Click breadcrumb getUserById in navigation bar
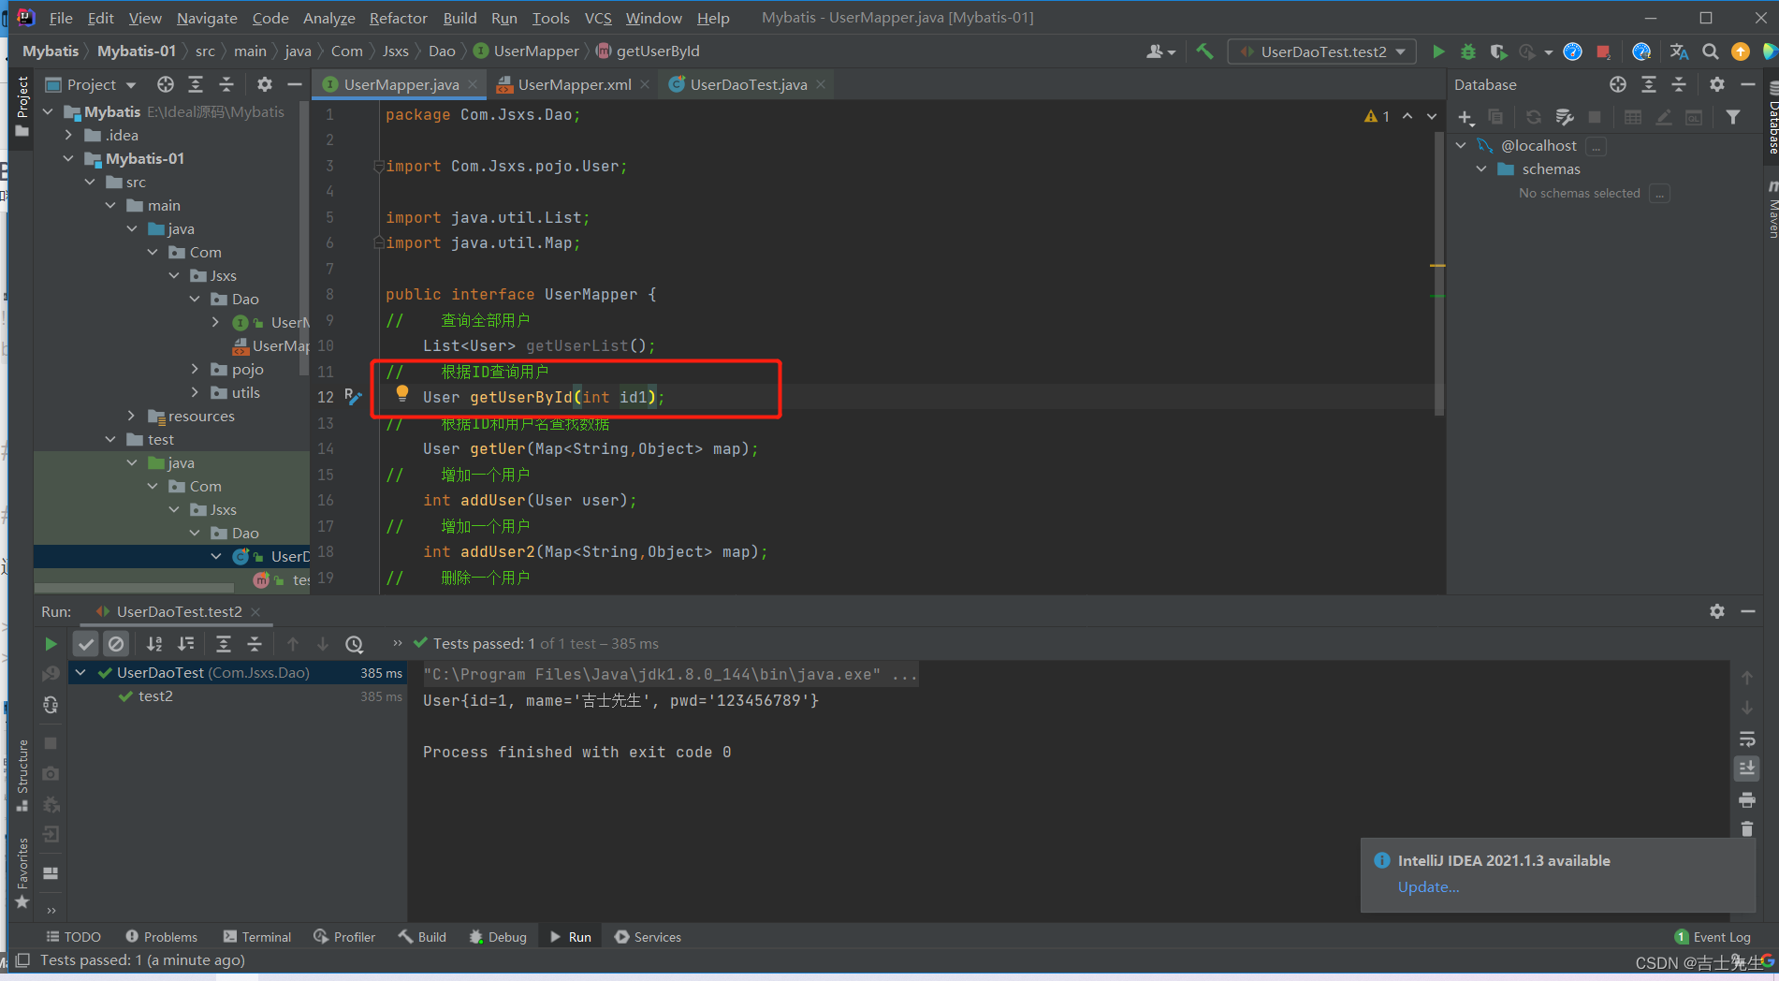Screen dimensions: 1779x981 point(648,51)
